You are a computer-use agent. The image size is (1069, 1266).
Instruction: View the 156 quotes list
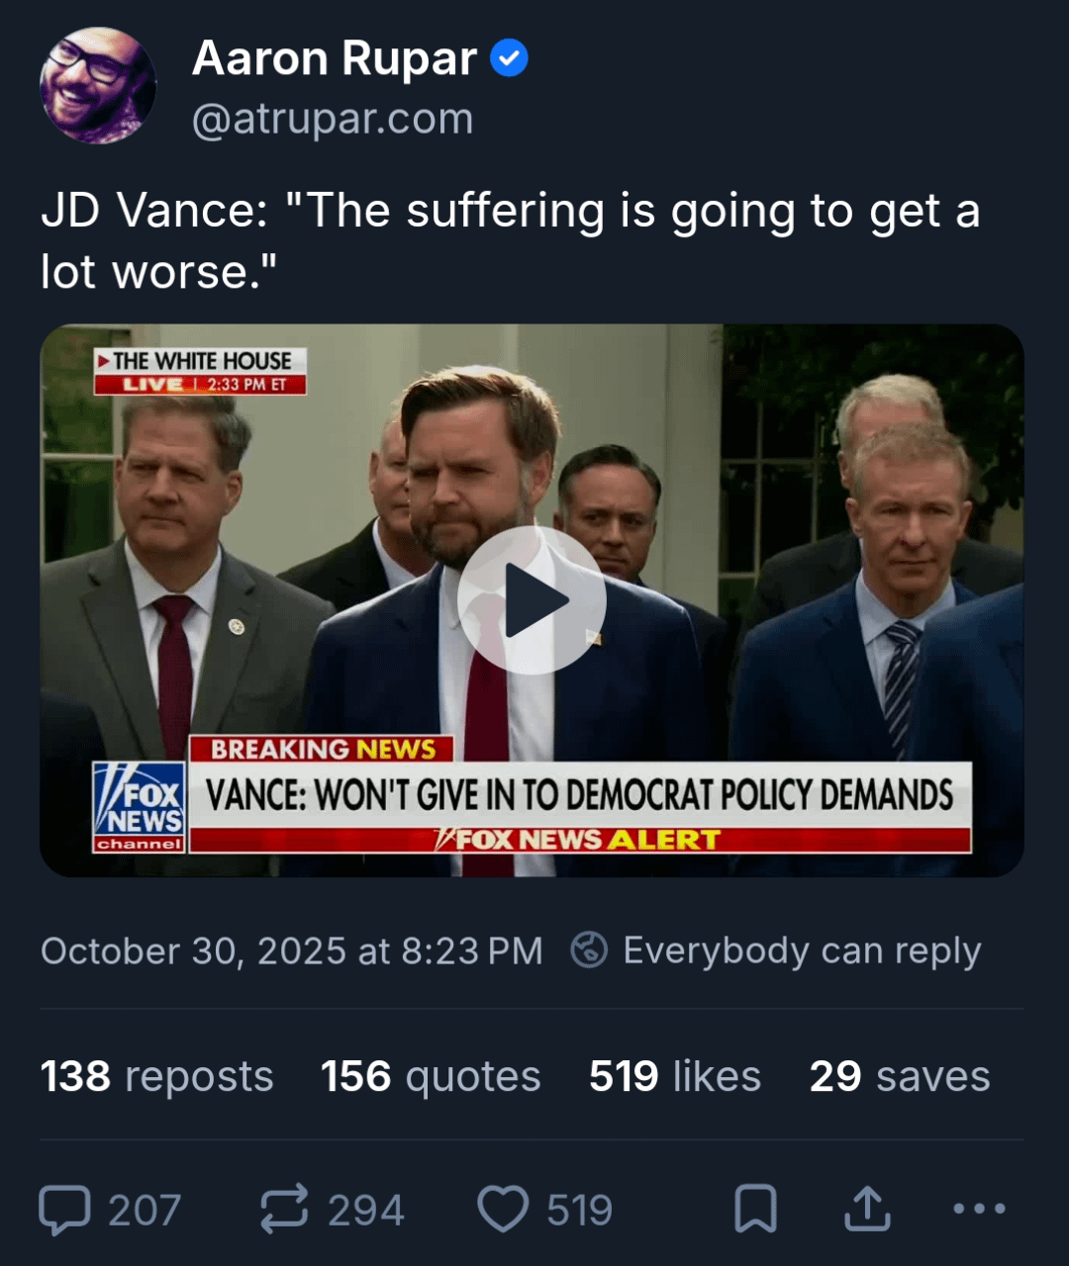click(431, 1076)
